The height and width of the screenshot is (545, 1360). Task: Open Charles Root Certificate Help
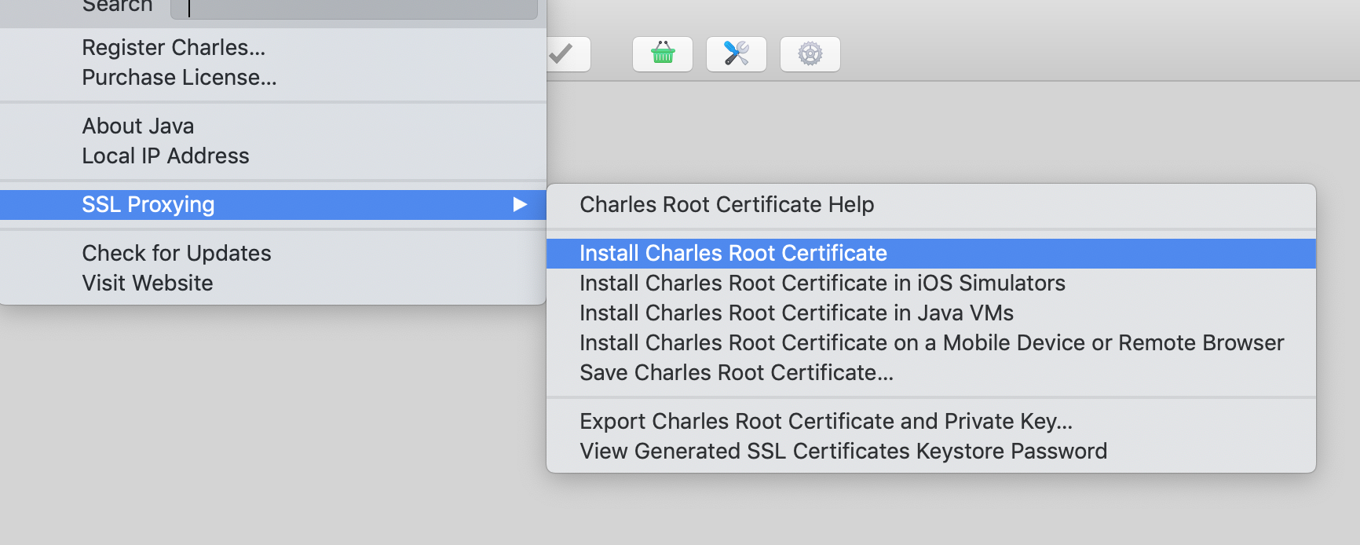[x=931, y=205]
